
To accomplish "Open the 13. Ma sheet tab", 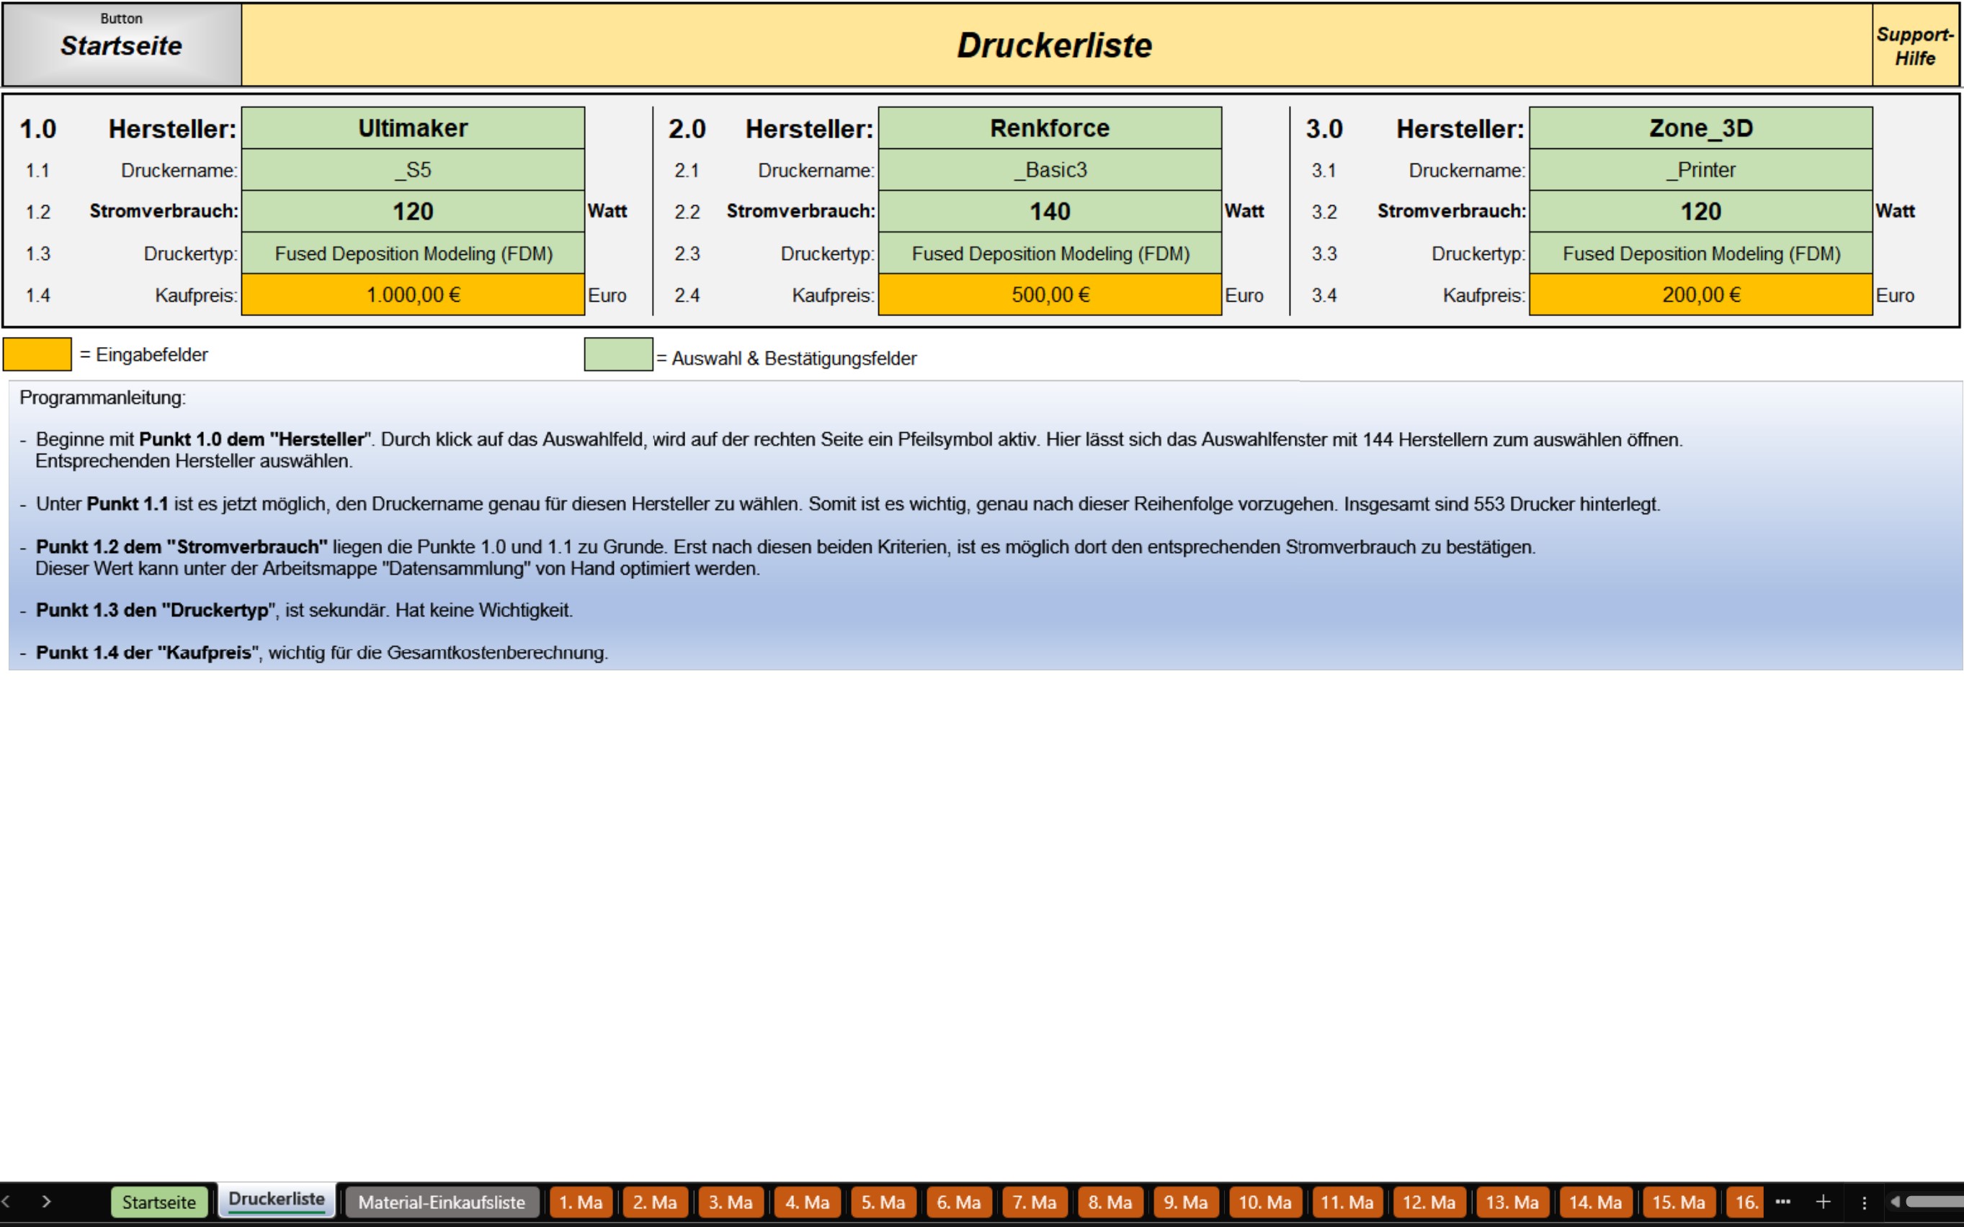I will point(1512,1202).
